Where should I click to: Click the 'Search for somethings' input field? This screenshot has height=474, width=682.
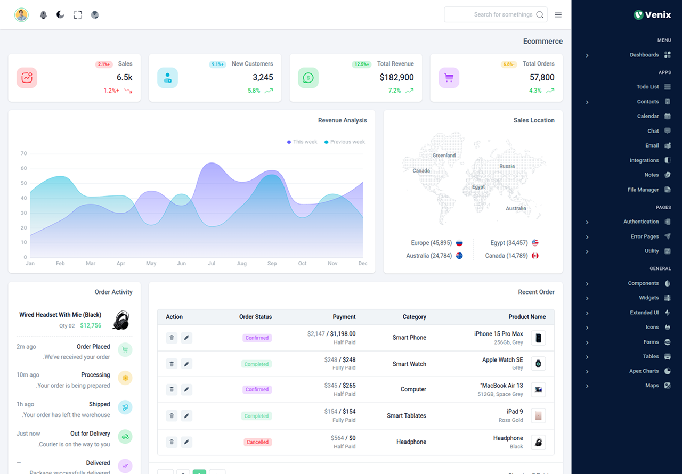pos(490,15)
